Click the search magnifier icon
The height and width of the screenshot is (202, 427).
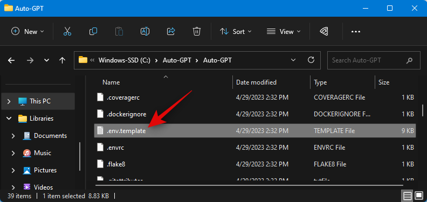pyautogui.click(x=409, y=60)
